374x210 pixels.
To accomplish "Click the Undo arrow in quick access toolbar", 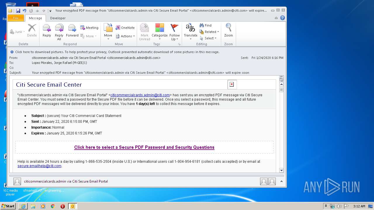I will (x=25, y=10).
